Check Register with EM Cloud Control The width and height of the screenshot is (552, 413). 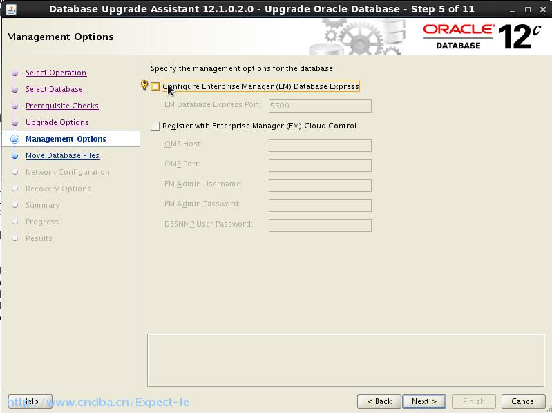155,126
